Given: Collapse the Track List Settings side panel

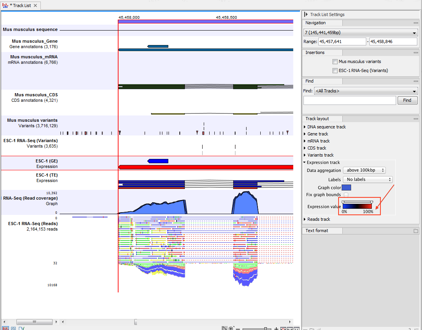Looking at the screenshot, I should click(306, 14).
